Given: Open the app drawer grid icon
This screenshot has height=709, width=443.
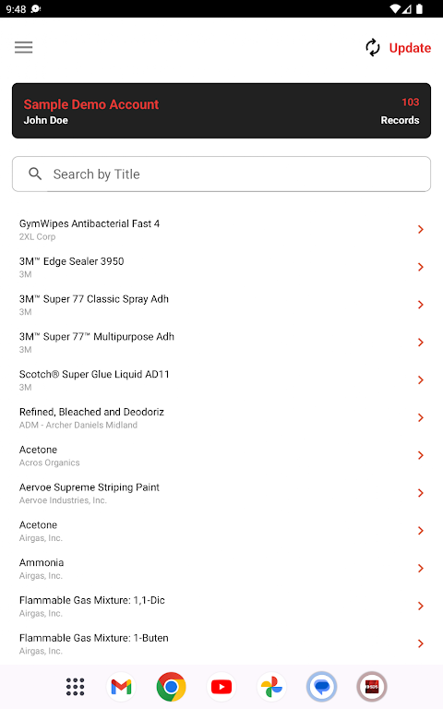Looking at the screenshot, I should point(75,687).
